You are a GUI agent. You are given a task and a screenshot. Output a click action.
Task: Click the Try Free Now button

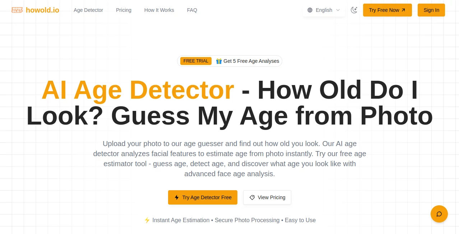tap(387, 10)
